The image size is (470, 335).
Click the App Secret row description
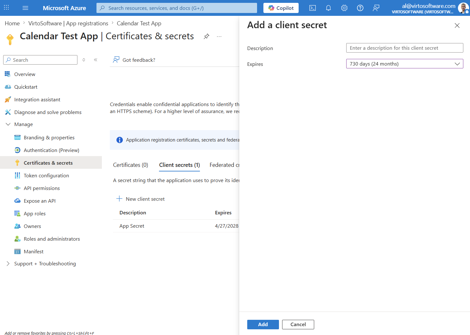click(x=132, y=226)
